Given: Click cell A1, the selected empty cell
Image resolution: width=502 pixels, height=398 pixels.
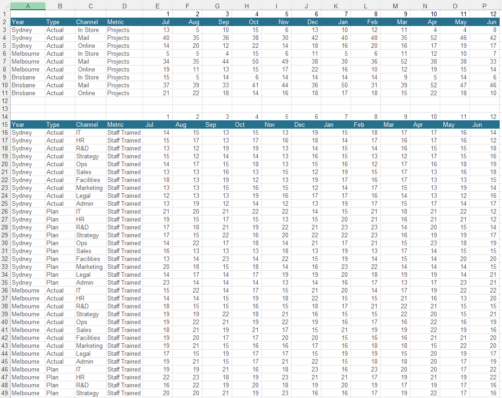Looking at the screenshot, I should (x=28, y=14).
